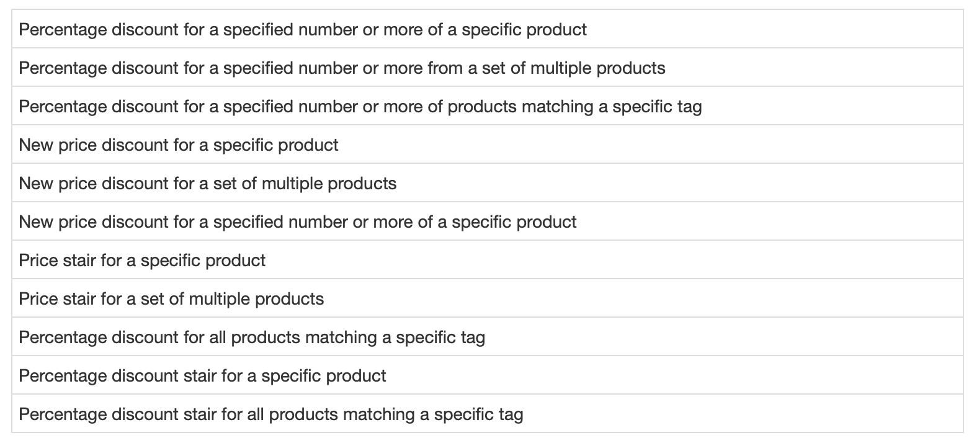Select Price stair for a set of multiple products
This screenshot has width=974, height=448.
171,299
